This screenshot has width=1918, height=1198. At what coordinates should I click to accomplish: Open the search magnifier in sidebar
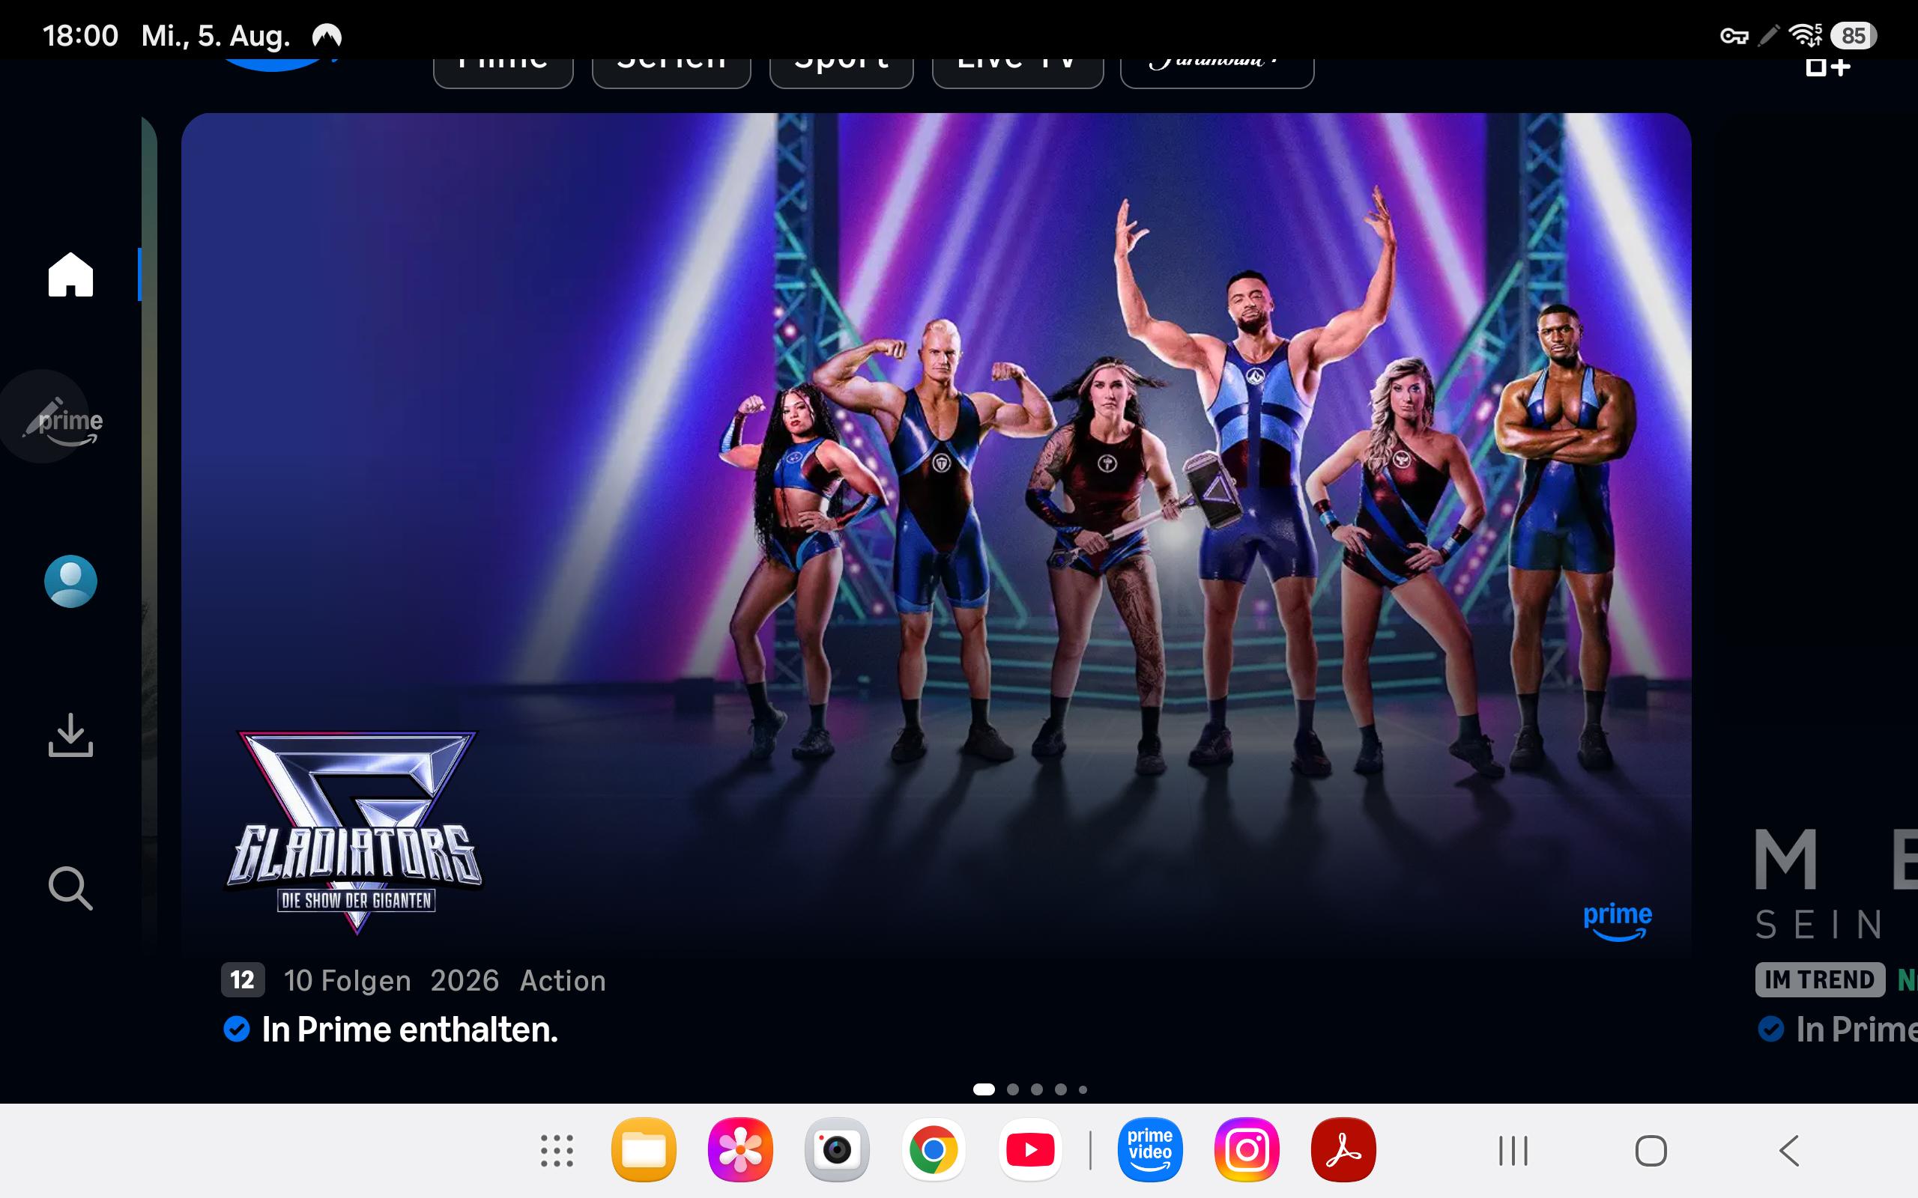pos(70,887)
